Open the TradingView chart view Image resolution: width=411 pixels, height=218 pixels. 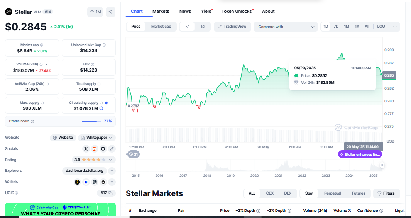[x=232, y=27]
